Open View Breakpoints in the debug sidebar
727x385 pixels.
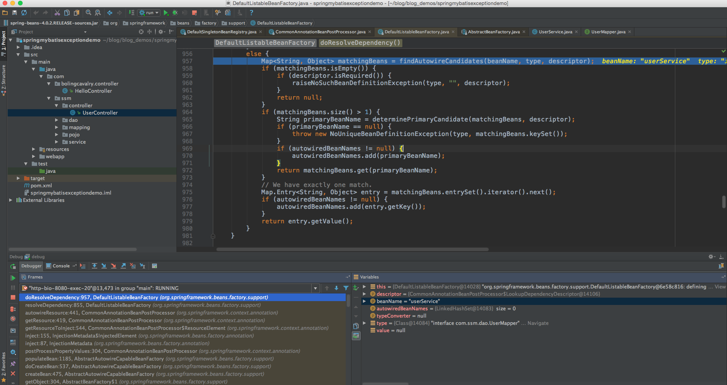(x=13, y=309)
